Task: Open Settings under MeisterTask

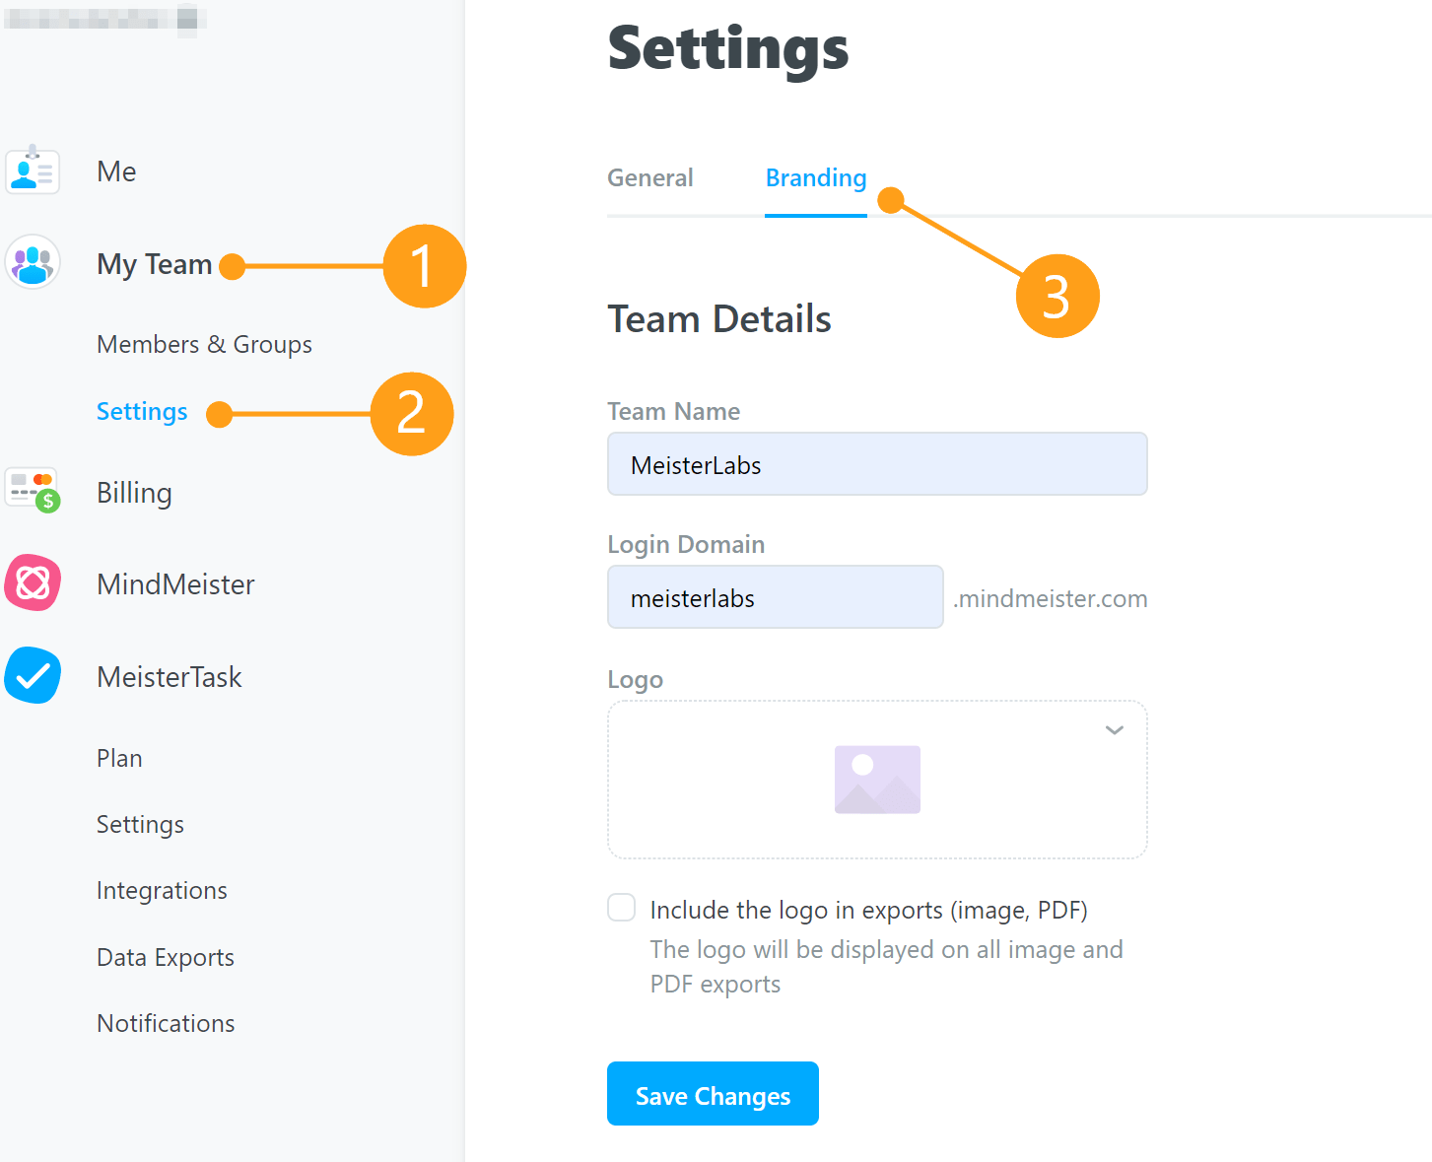Action: click(x=140, y=825)
